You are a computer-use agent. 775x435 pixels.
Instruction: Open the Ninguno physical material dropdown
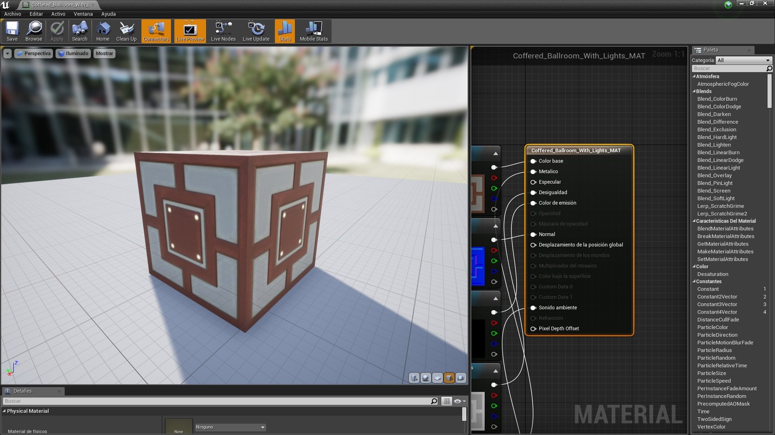[230, 427]
